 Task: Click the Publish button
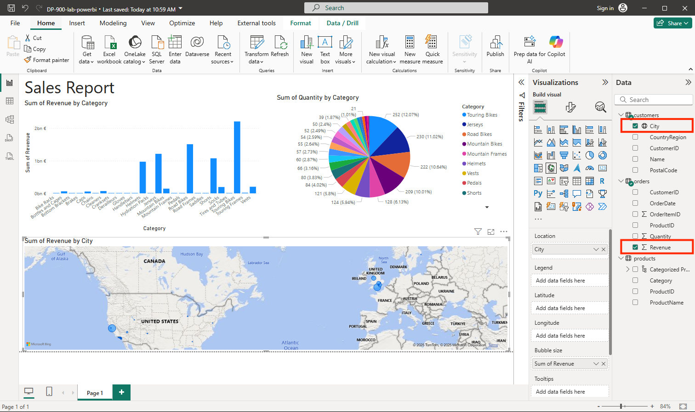(x=495, y=47)
